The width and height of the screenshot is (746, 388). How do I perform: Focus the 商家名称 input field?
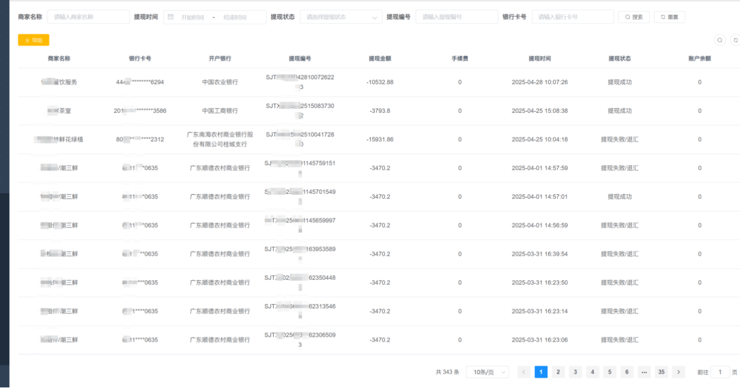[x=89, y=17]
